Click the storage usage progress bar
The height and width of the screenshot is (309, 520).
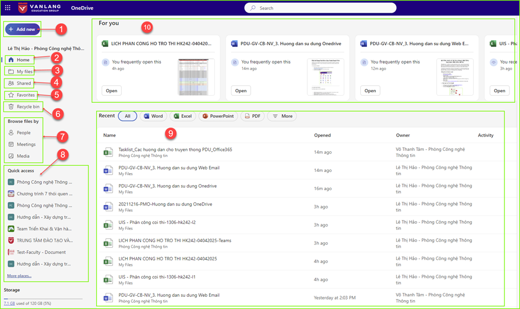[x=43, y=298]
